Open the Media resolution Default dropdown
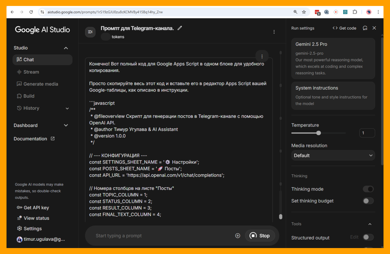The width and height of the screenshot is (390, 254). pyautogui.click(x=333, y=155)
